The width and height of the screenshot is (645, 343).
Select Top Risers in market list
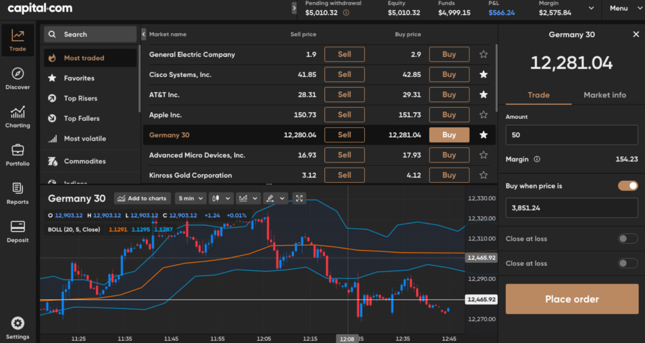81,98
